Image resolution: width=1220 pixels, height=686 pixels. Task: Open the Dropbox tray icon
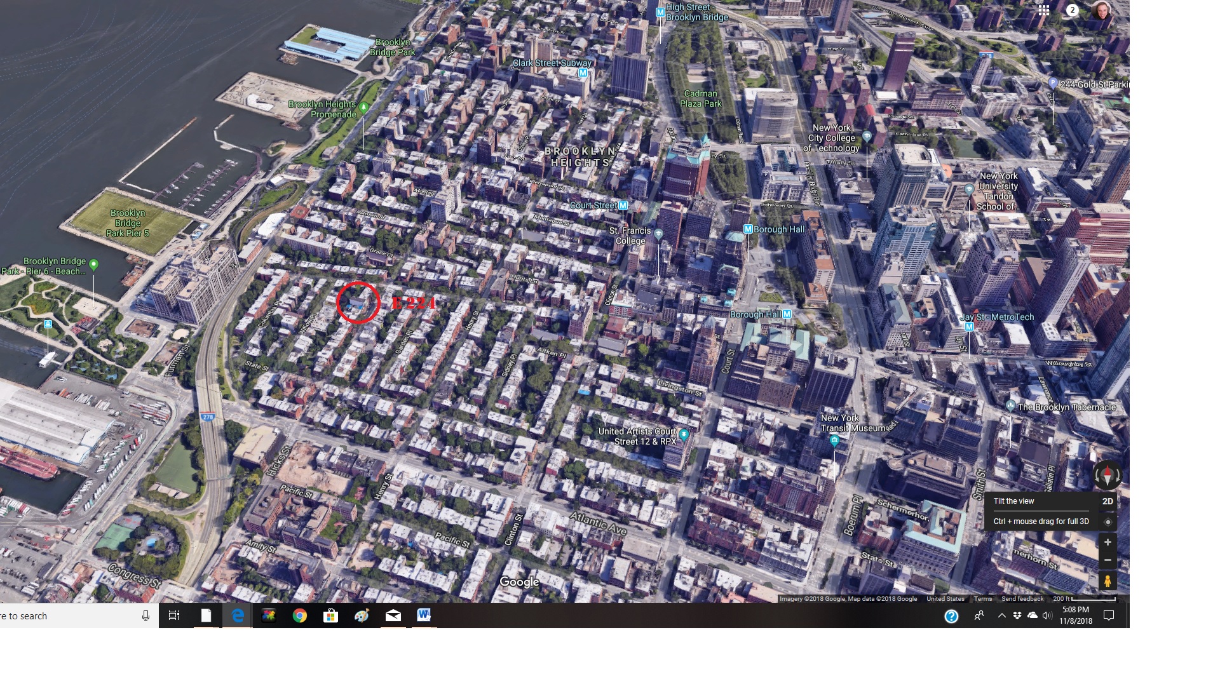click(x=1017, y=615)
